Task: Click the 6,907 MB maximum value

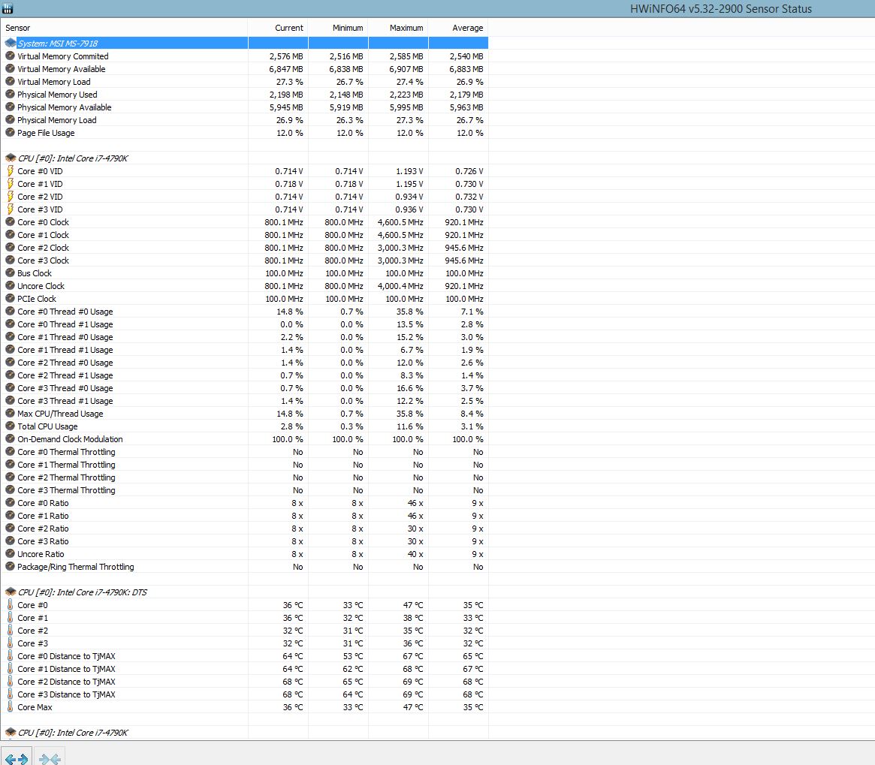Action: (406, 68)
